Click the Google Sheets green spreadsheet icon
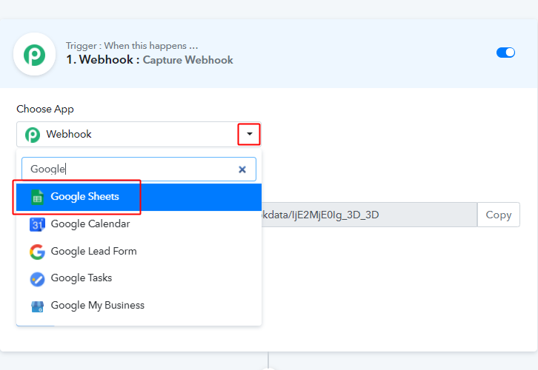The width and height of the screenshot is (538, 370). 37,198
